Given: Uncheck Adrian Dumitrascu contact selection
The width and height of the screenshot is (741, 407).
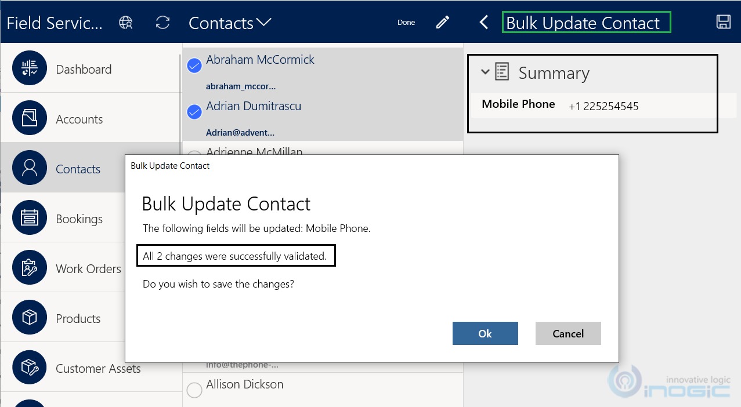Looking at the screenshot, I should click(x=194, y=112).
